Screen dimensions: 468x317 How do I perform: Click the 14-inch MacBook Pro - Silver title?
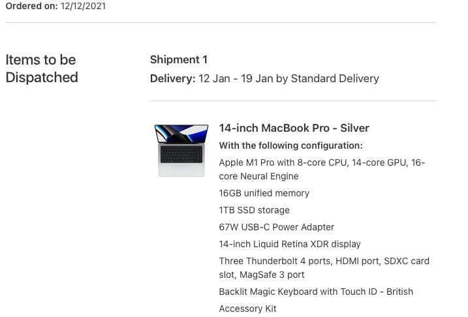[x=294, y=128]
